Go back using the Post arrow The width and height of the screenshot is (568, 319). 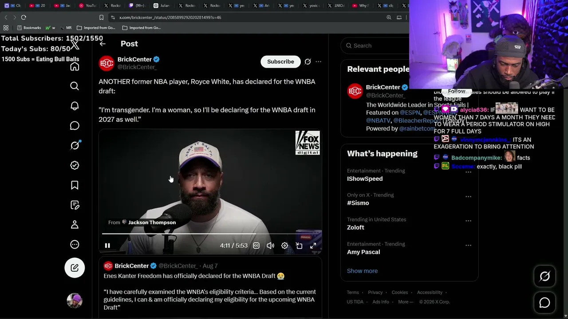(x=103, y=43)
